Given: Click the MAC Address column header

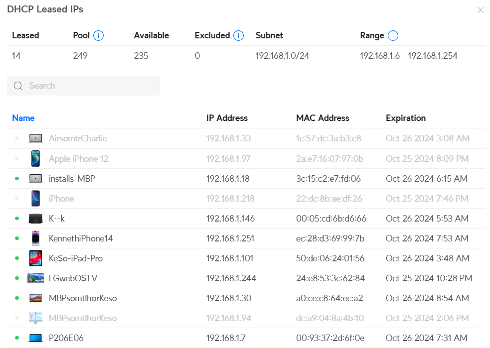Looking at the screenshot, I should [322, 118].
